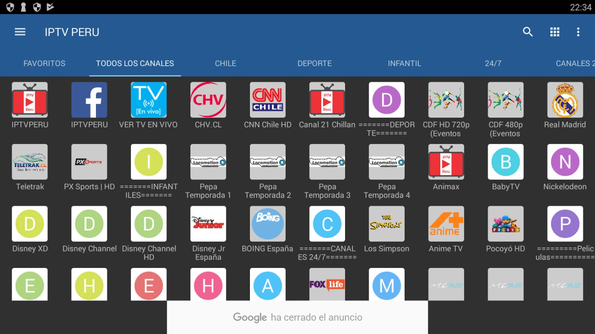Play Pepa Temporada 2

pyautogui.click(x=268, y=162)
